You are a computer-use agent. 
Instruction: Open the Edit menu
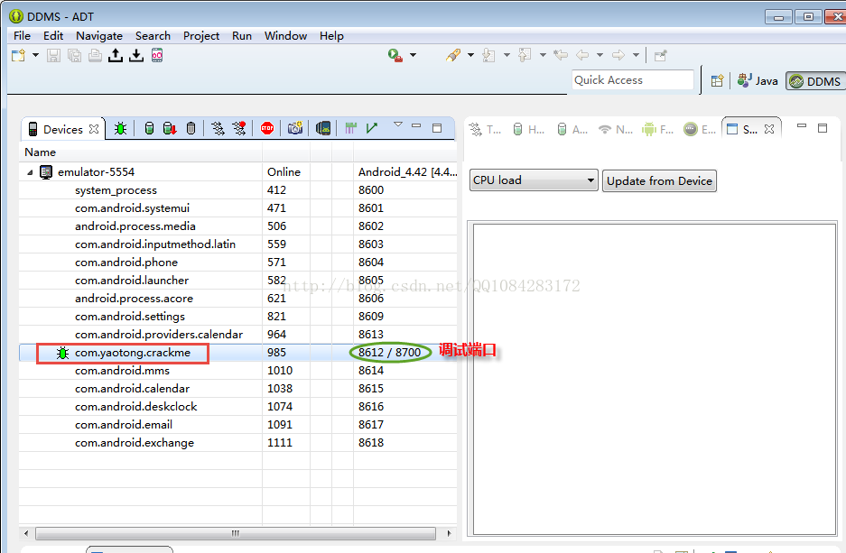(53, 35)
